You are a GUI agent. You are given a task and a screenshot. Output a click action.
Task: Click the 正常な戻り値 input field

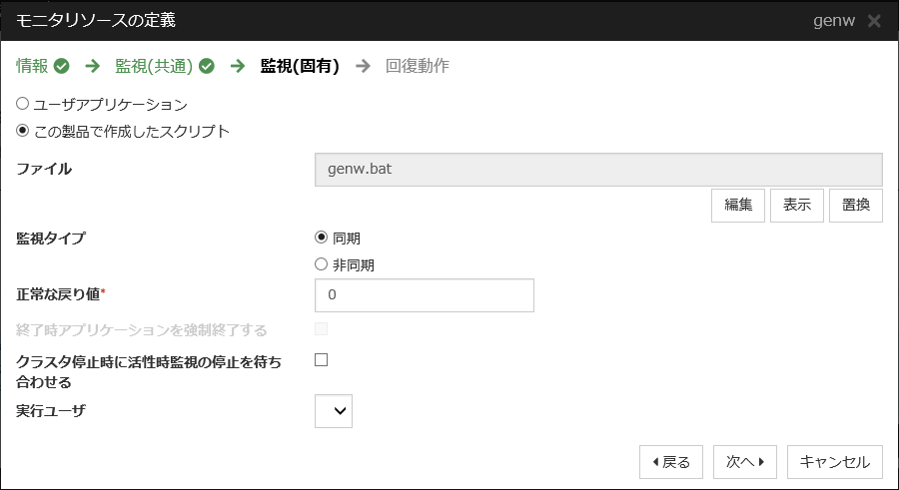pos(424,295)
